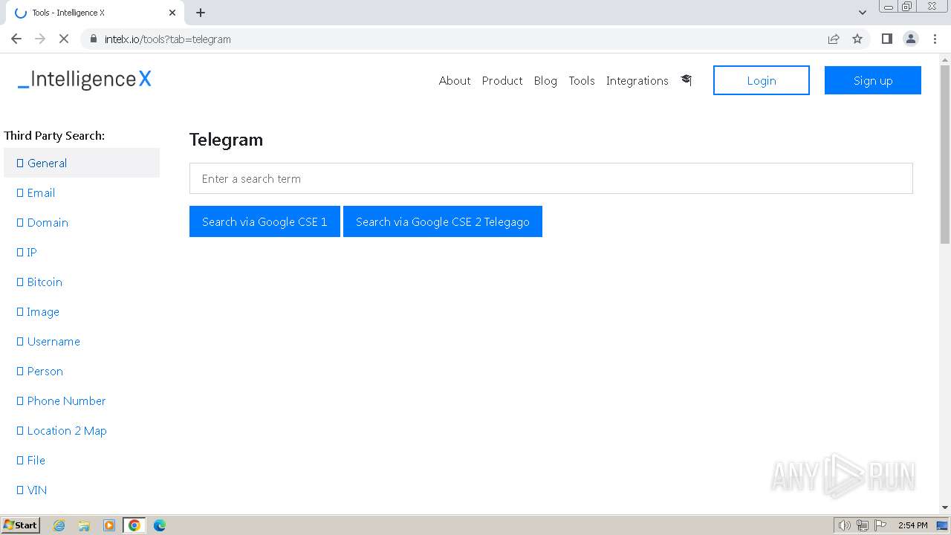Select the Person search category
The image size is (951, 535).
[82, 371]
